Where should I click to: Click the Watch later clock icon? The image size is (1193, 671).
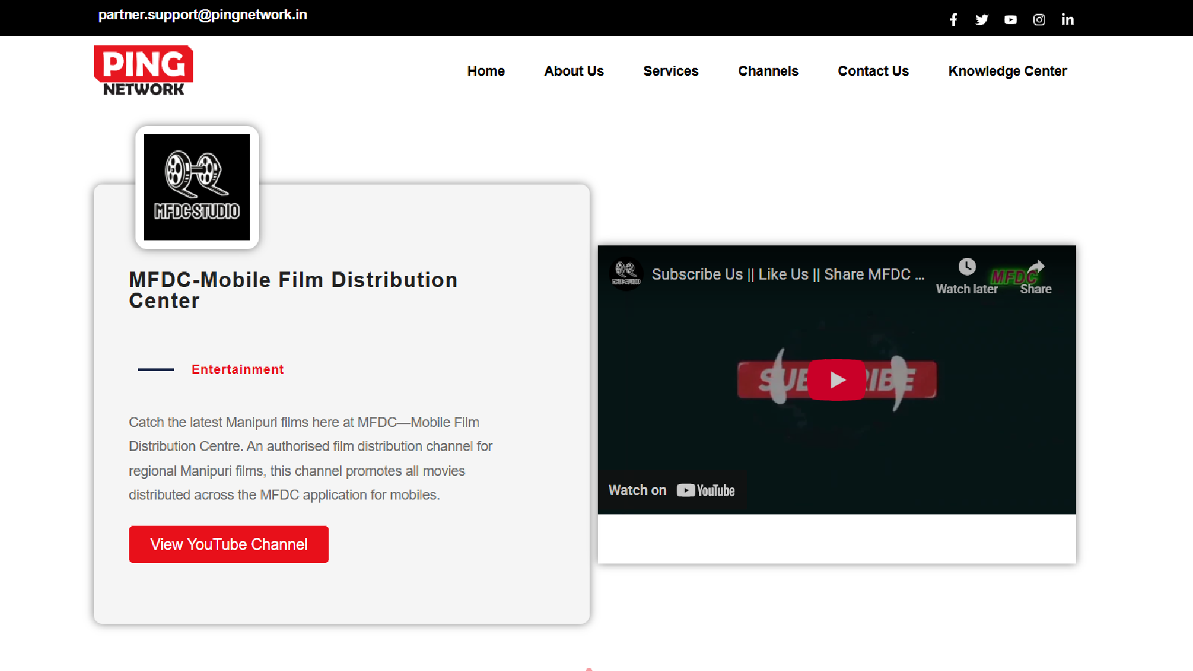pos(967,267)
